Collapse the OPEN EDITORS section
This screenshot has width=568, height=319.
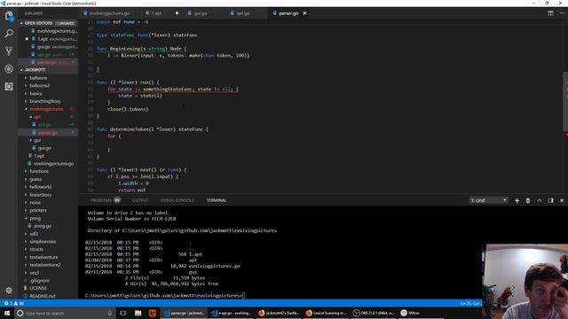point(48,23)
